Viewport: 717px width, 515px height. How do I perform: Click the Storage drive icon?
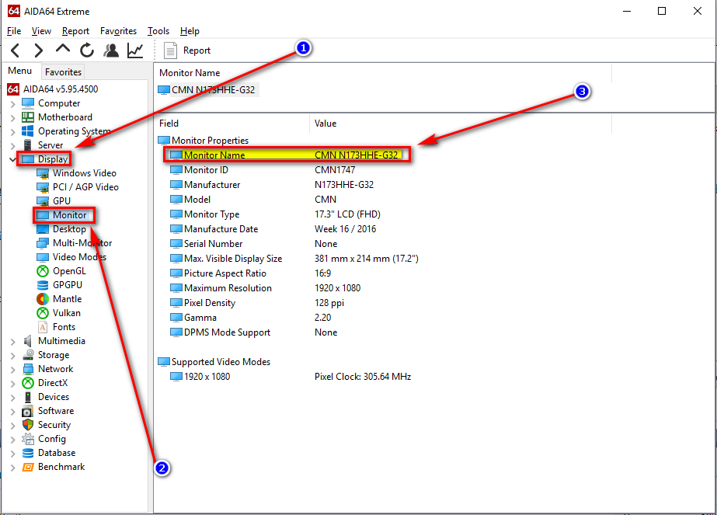tap(28, 355)
